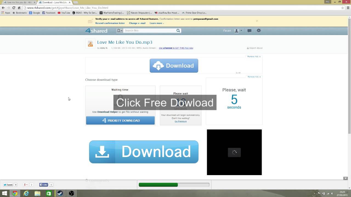Click the 4shared logo in the header

pos(96,31)
